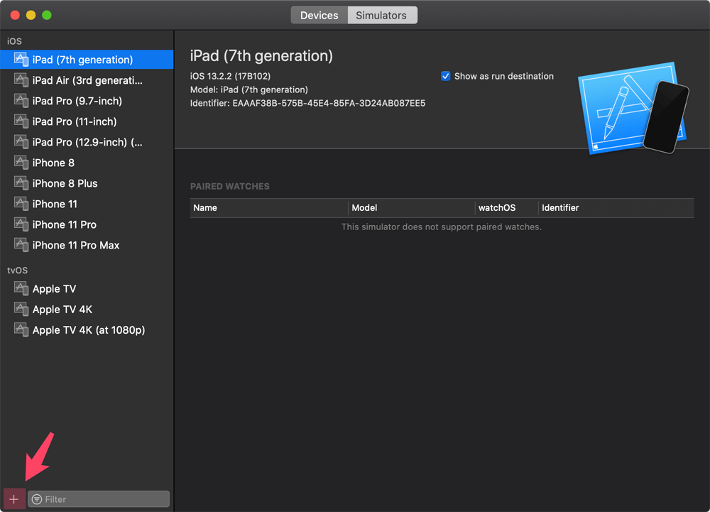Click the icon next to iPhone 11 Pro Max

tap(21, 245)
